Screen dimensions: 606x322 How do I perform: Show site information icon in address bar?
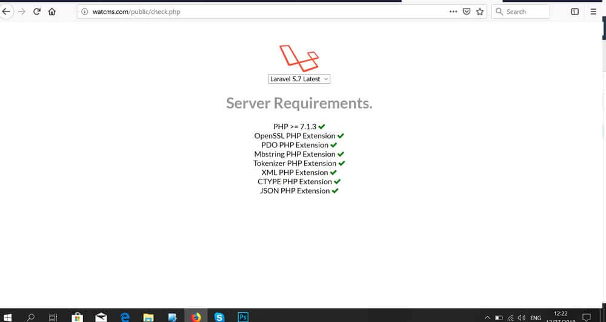pos(85,12)
